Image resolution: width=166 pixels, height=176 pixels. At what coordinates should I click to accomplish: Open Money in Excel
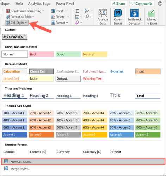[152, 17]
